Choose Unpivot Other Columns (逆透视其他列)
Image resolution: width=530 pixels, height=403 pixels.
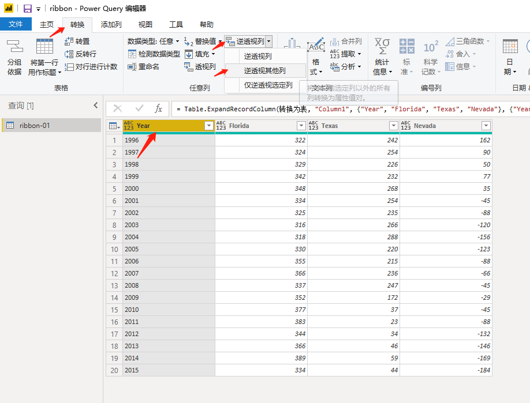coord(264,71)
